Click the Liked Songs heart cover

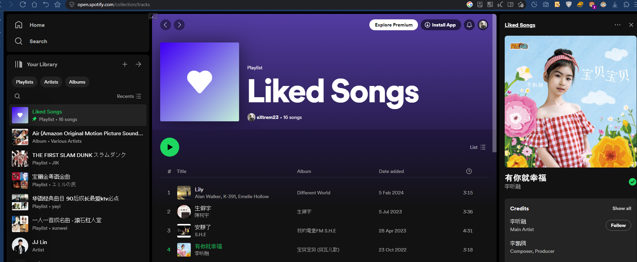[200, 82]
